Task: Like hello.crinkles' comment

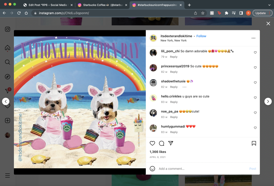Action: [x=255, y=97]
